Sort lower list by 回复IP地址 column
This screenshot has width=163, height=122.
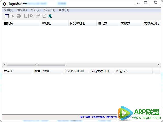tap(48, 71)
